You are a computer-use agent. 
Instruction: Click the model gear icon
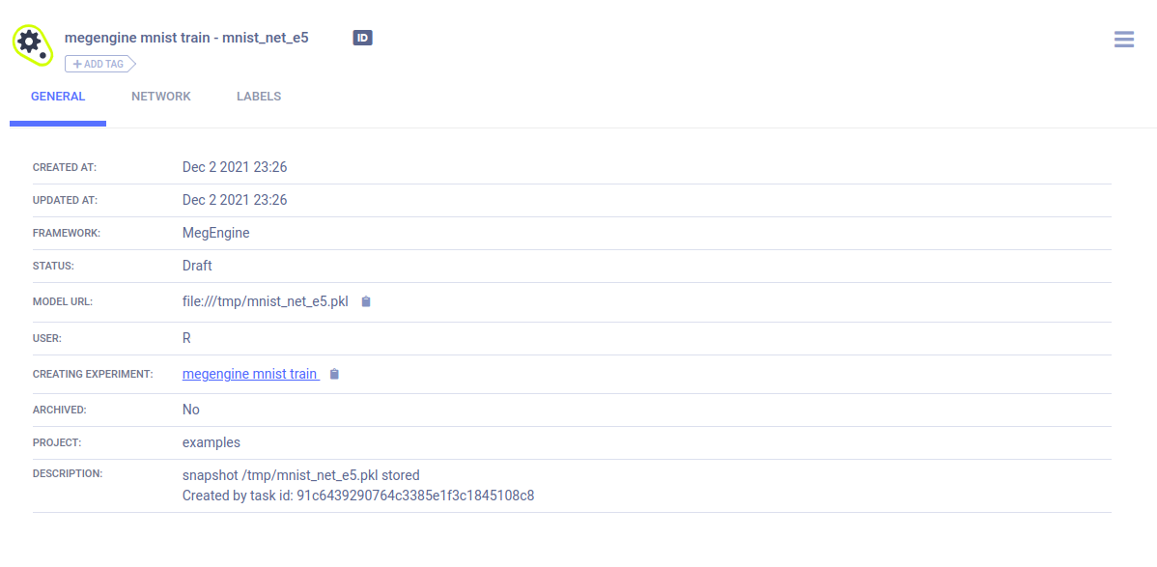[x=31, y=44]
